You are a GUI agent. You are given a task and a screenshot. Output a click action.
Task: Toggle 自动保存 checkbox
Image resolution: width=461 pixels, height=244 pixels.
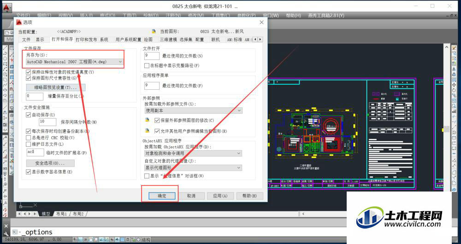[28, 115]
